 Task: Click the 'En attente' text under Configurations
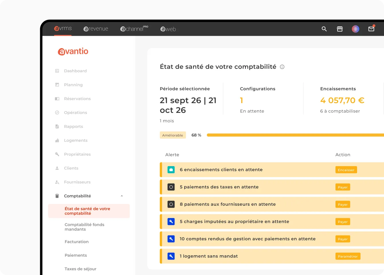point(252,111)
